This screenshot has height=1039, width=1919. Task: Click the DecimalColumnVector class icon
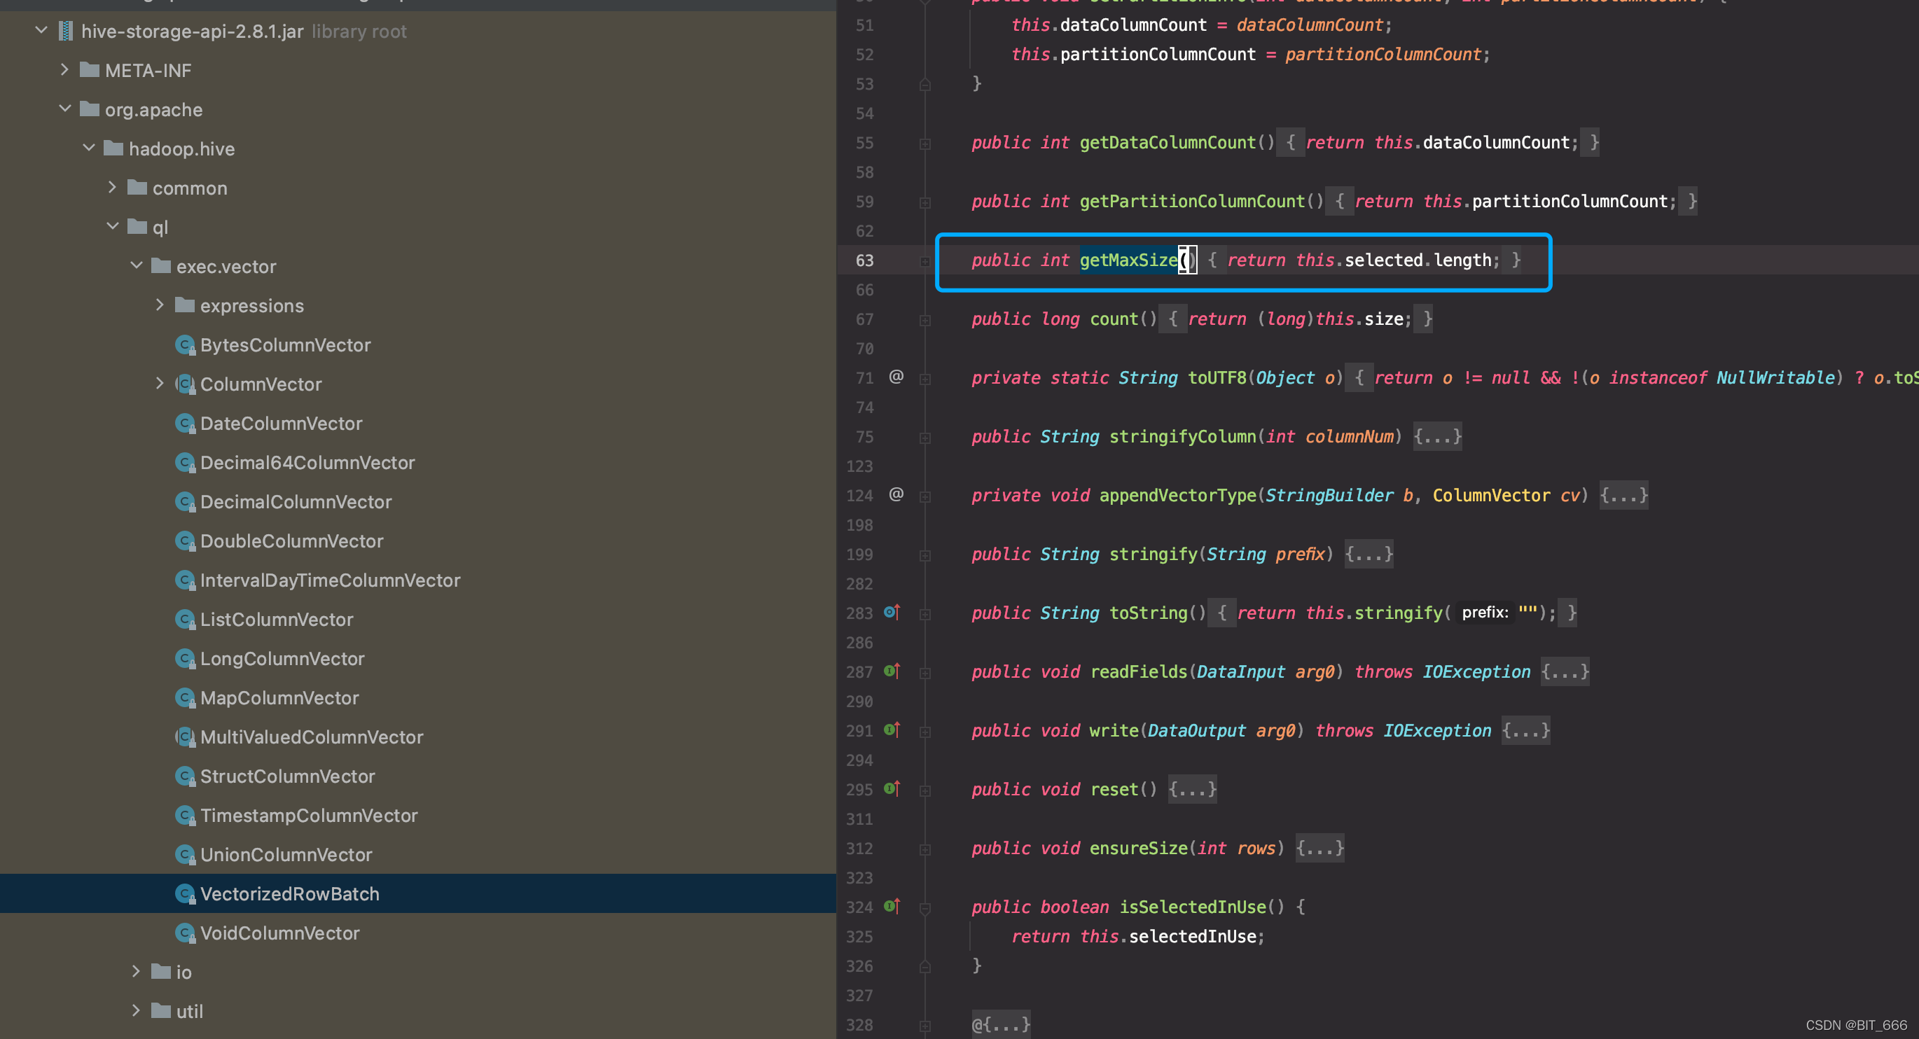point(186,501)
